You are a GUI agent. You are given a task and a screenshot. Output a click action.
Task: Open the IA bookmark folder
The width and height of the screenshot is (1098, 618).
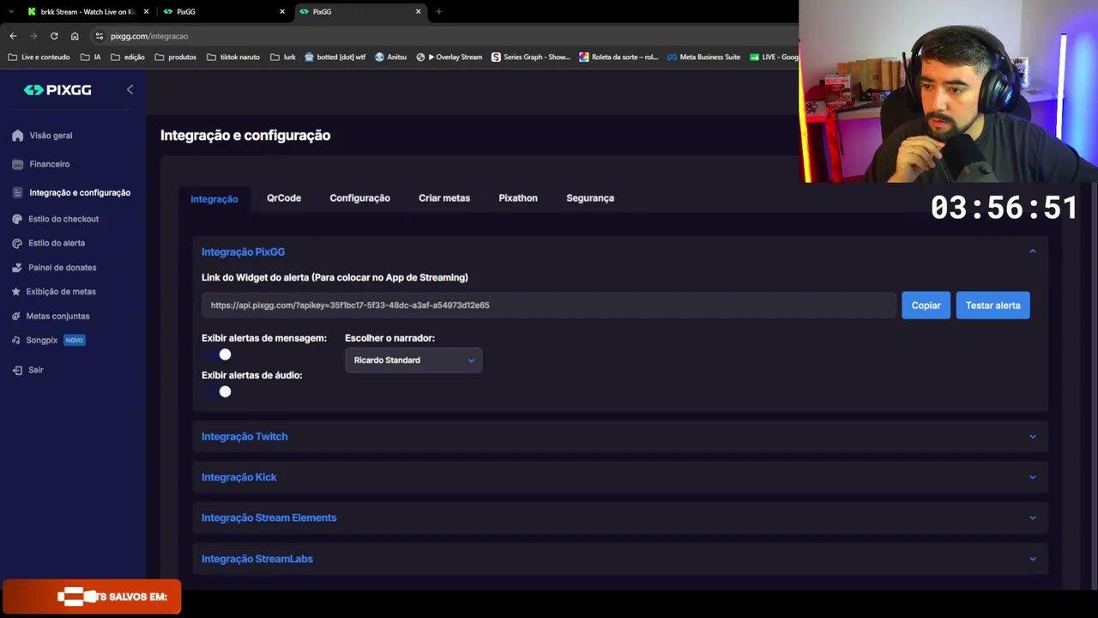tap(90, 58)
